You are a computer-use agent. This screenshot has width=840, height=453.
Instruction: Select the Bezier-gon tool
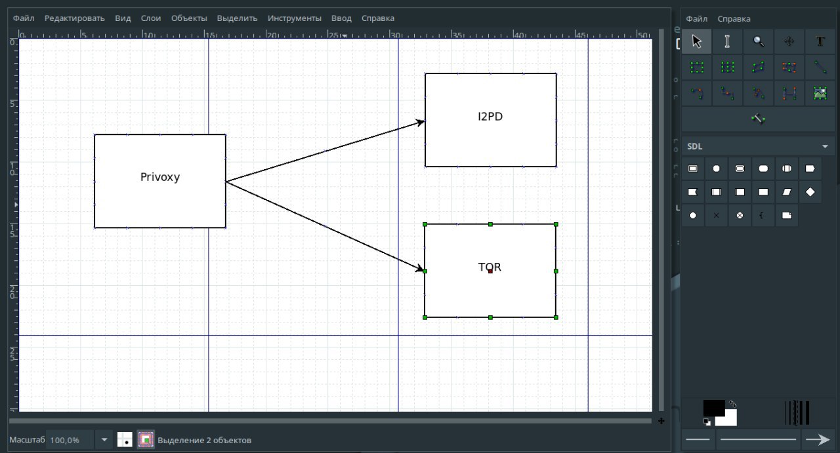coord(789,67)
